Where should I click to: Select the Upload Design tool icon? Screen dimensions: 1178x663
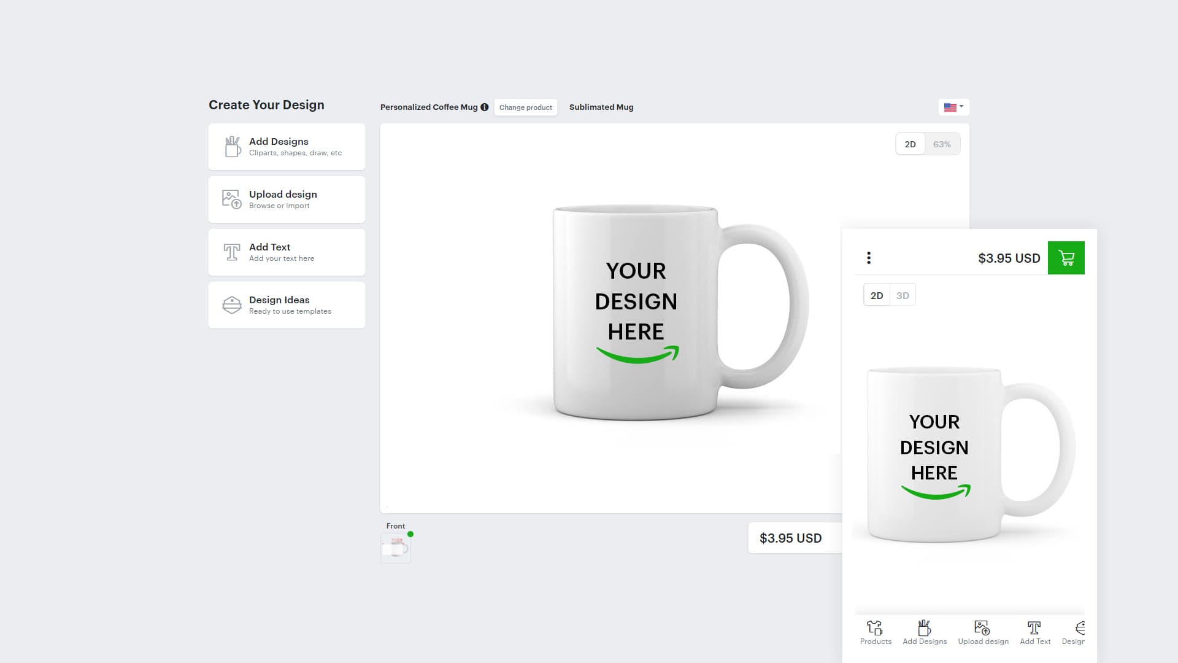coord(231,199)
